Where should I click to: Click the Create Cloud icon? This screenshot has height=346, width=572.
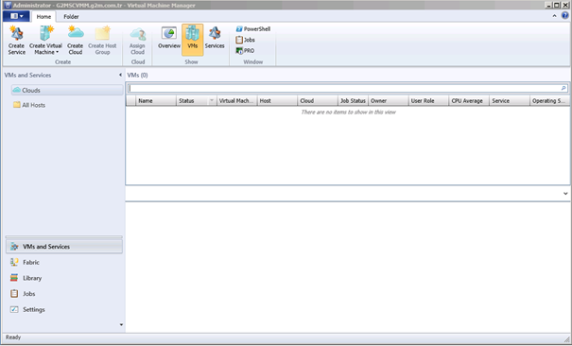click(75, 40)
